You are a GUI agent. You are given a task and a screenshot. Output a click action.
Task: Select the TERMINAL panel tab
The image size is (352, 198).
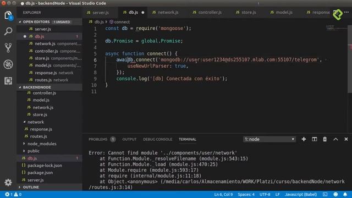188,139
